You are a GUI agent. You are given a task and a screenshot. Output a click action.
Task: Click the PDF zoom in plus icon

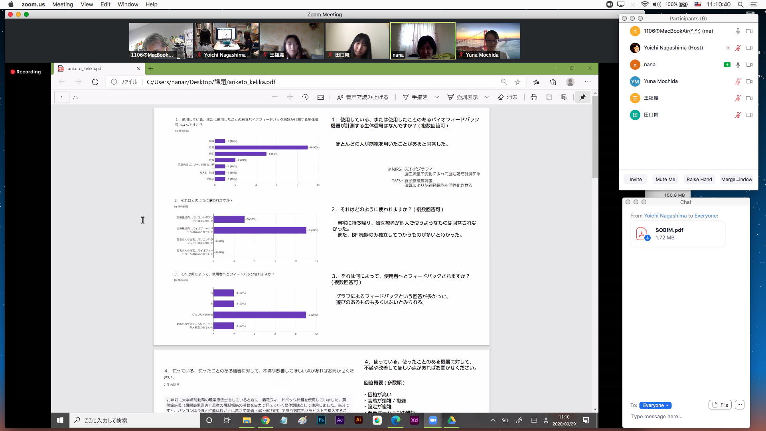point(290,97)
